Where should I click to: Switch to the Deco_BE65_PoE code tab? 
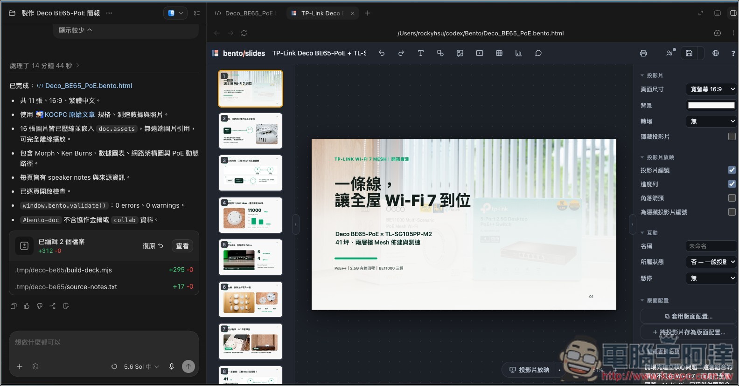point(245,13)
